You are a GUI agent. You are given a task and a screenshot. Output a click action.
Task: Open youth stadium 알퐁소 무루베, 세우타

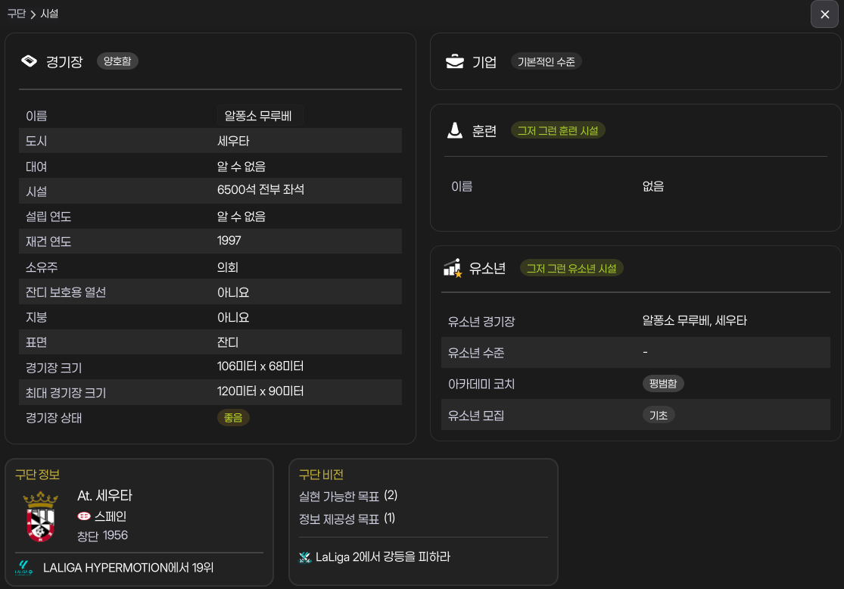pyautogui.click(x=694, y=321)
